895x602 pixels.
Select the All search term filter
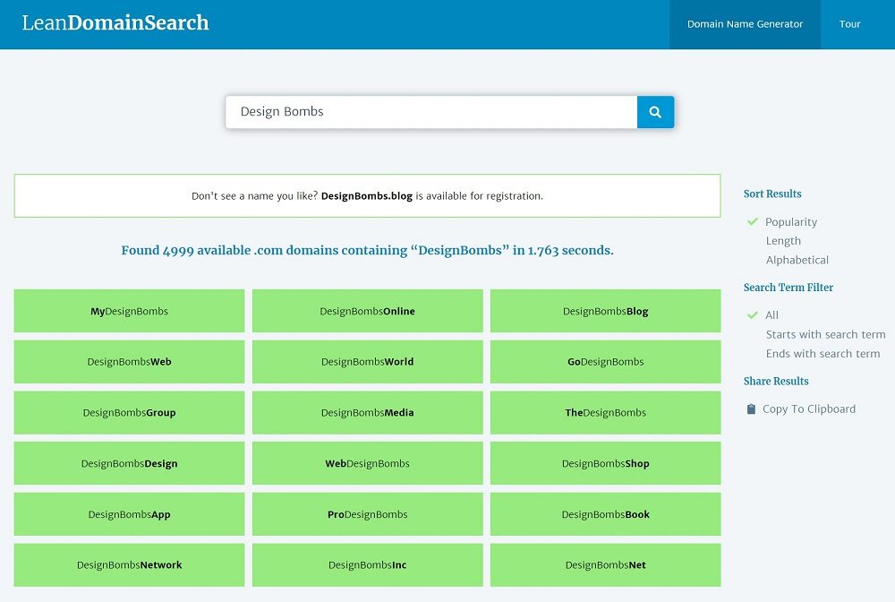(x=771, y=315)
